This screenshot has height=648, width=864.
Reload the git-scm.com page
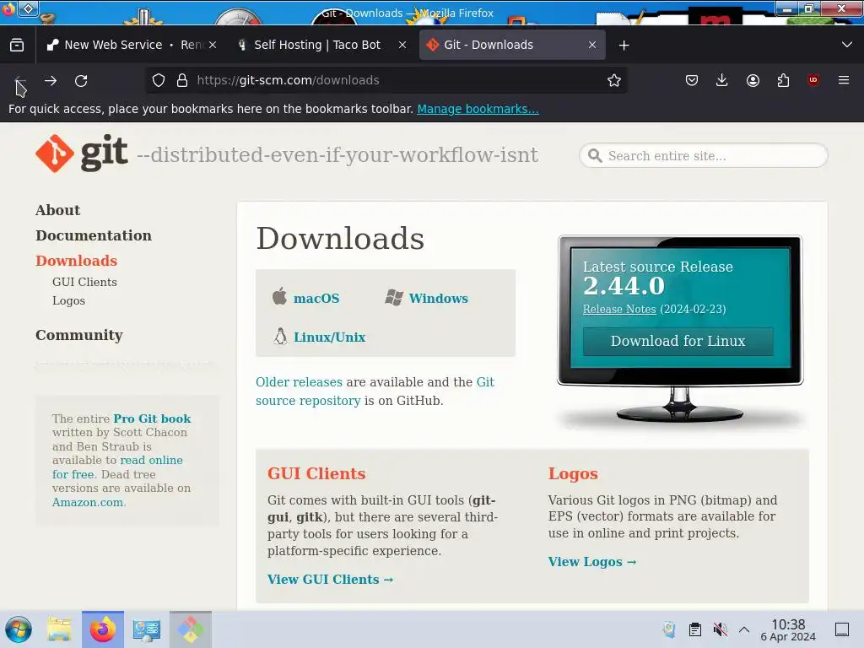pyautogui.click(x=81, y=81)
